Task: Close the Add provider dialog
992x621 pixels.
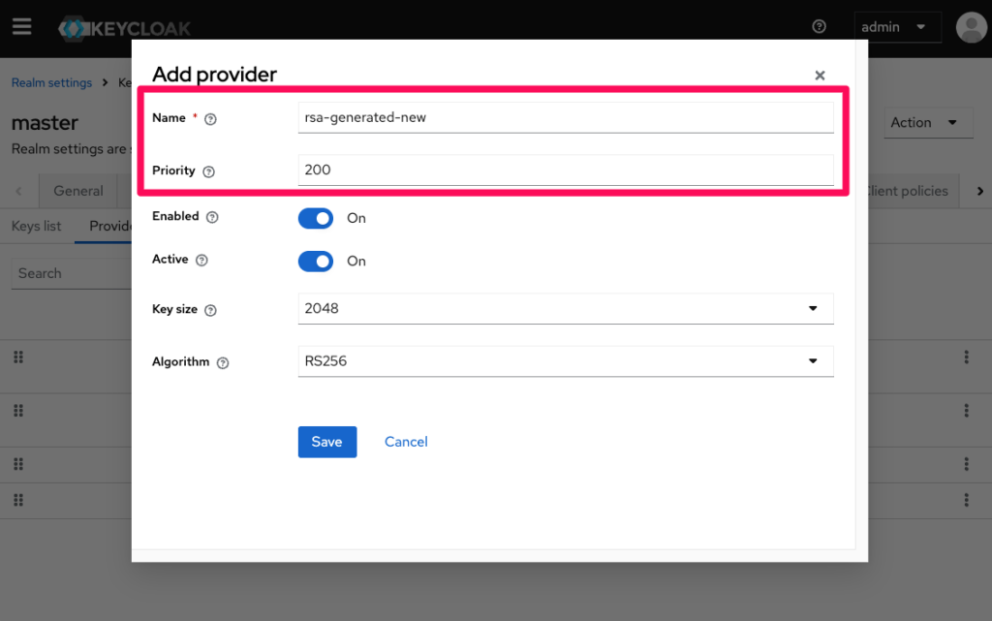Action: click(820, 76)
